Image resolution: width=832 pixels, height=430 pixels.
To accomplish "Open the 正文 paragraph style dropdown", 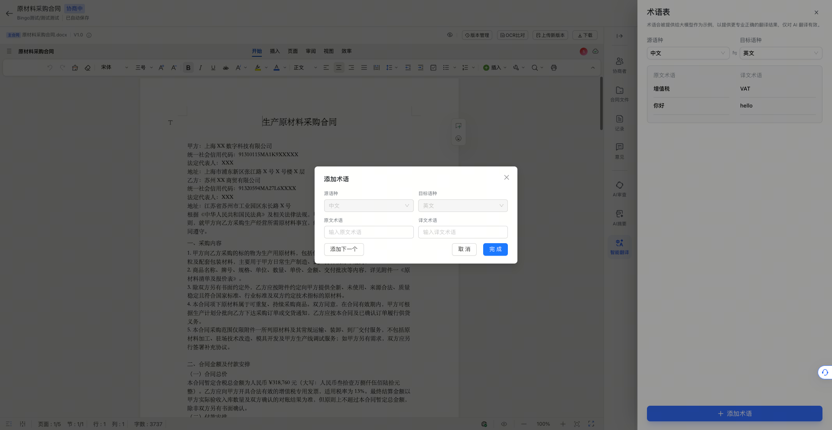I will (305, 68).
